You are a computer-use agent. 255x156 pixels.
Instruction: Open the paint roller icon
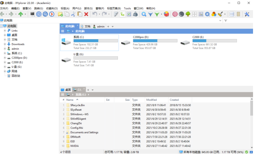(220, 14)
